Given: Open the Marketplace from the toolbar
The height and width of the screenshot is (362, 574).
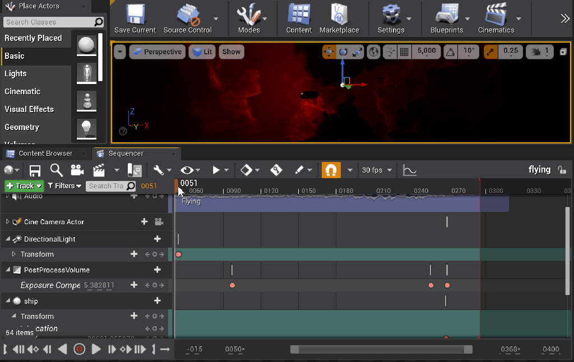Looking at the screenshot, I should click(x=339, y=15).
